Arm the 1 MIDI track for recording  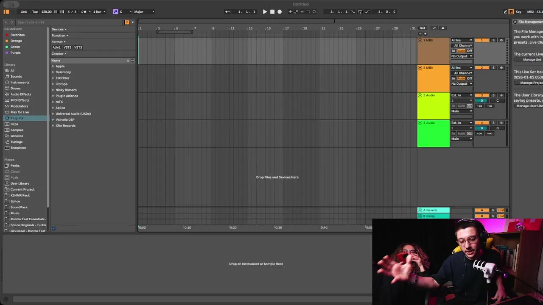[501, 40]
